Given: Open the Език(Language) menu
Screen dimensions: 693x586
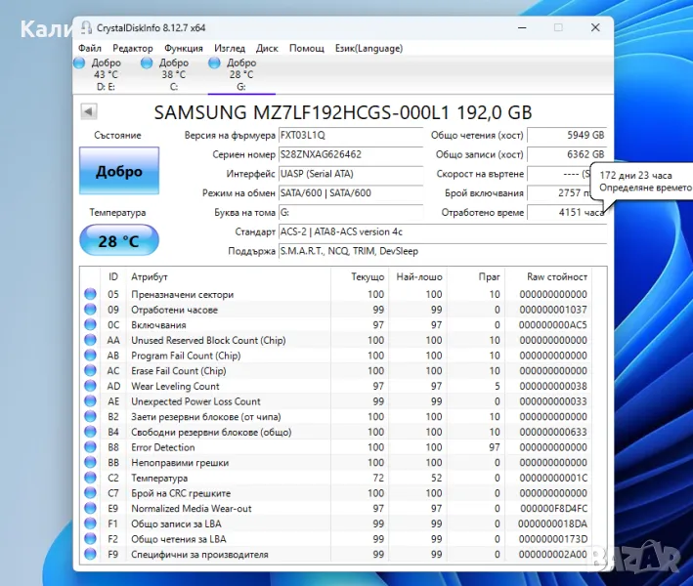Looking at the screenshot, I should [x=368, y=48].
